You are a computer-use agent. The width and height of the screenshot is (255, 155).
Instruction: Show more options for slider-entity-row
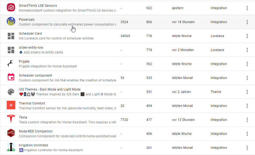pos(247,50)
